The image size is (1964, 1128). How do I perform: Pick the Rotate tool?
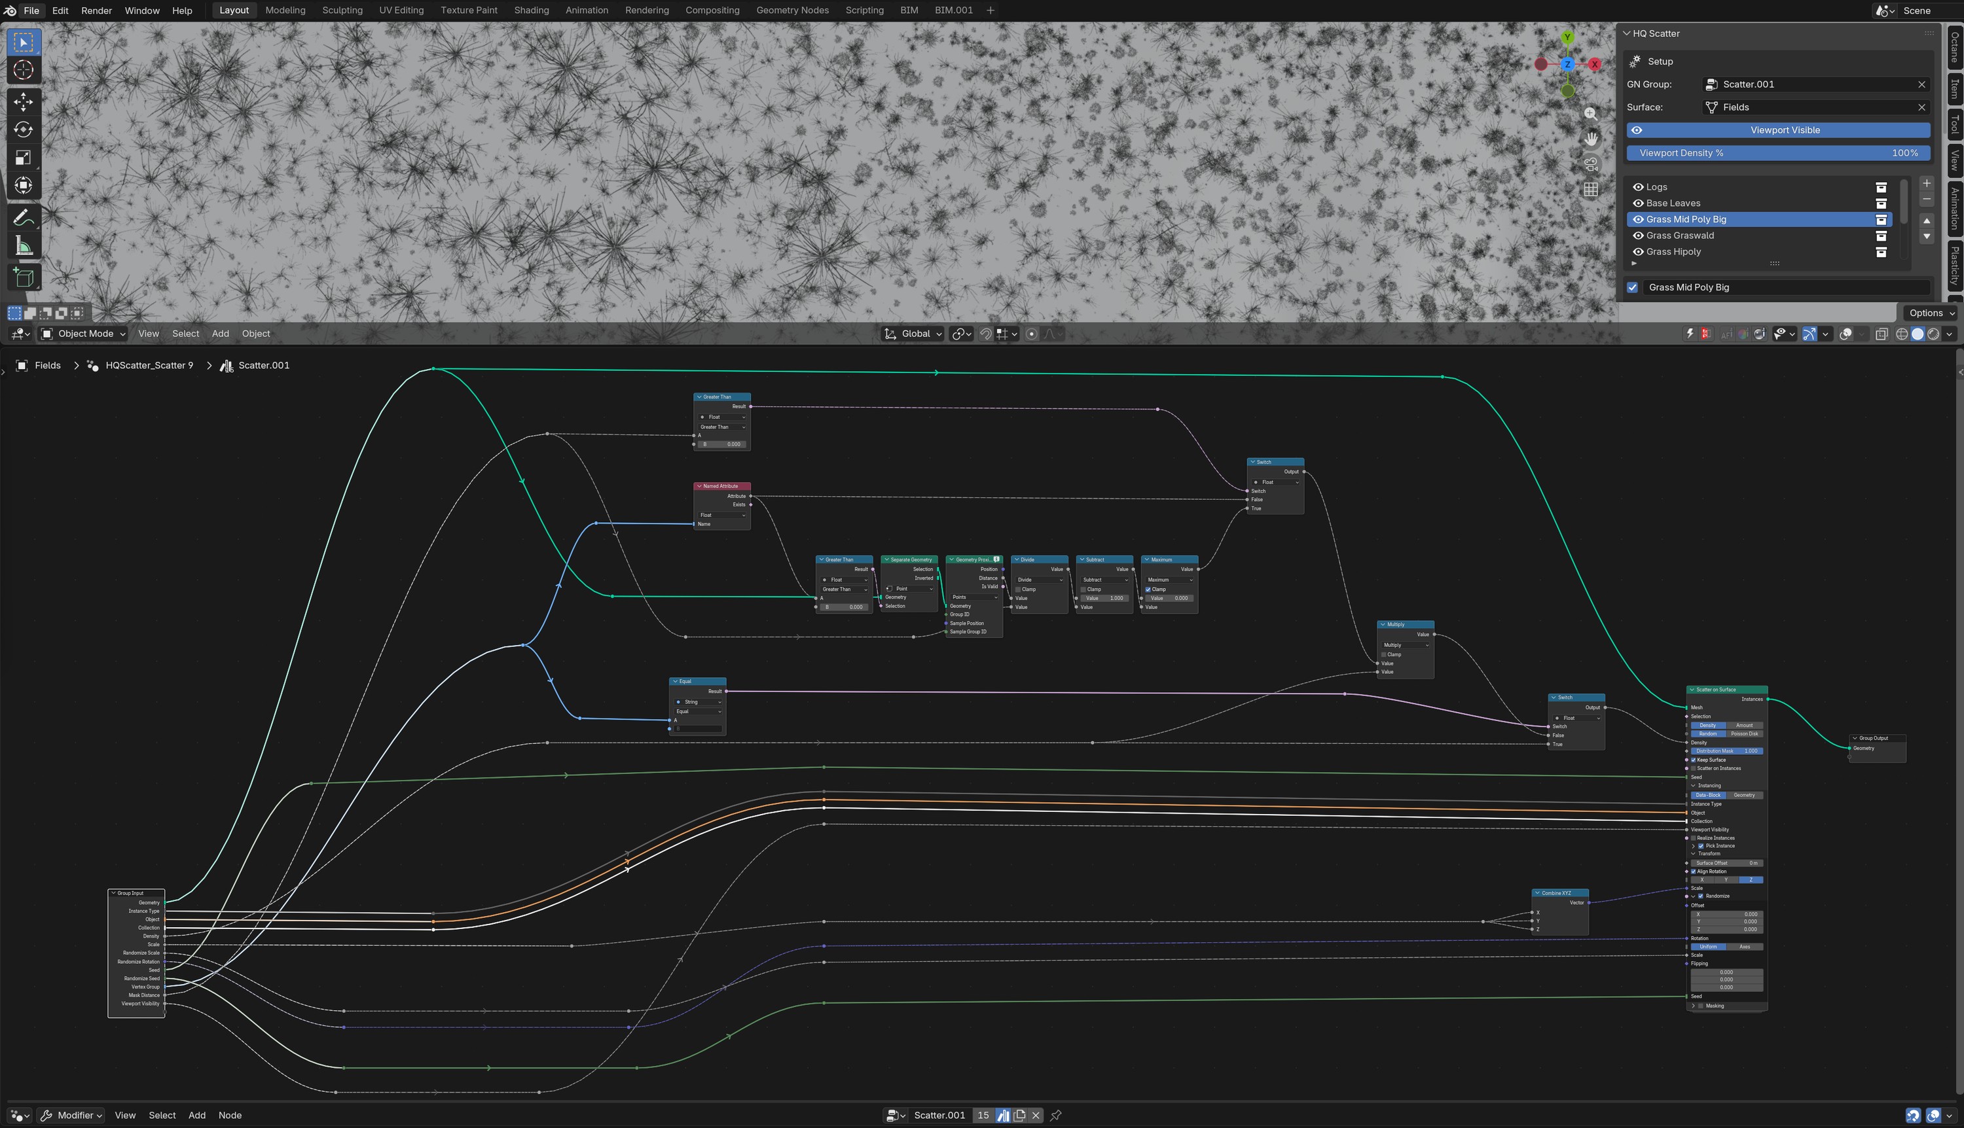24,130
